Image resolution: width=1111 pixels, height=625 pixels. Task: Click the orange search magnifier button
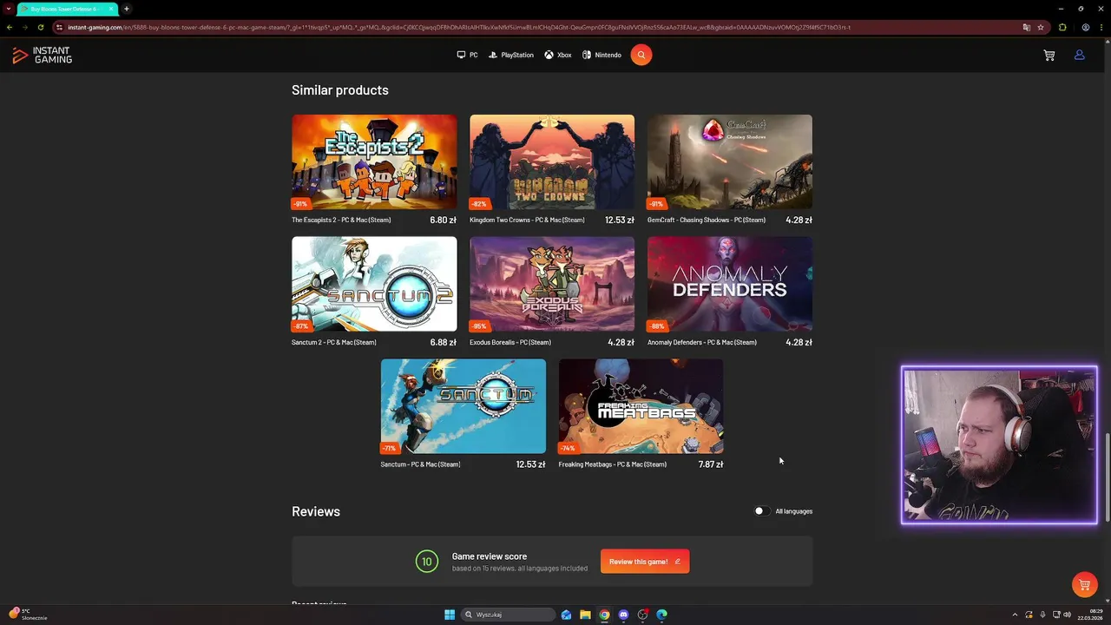(641, 55)
